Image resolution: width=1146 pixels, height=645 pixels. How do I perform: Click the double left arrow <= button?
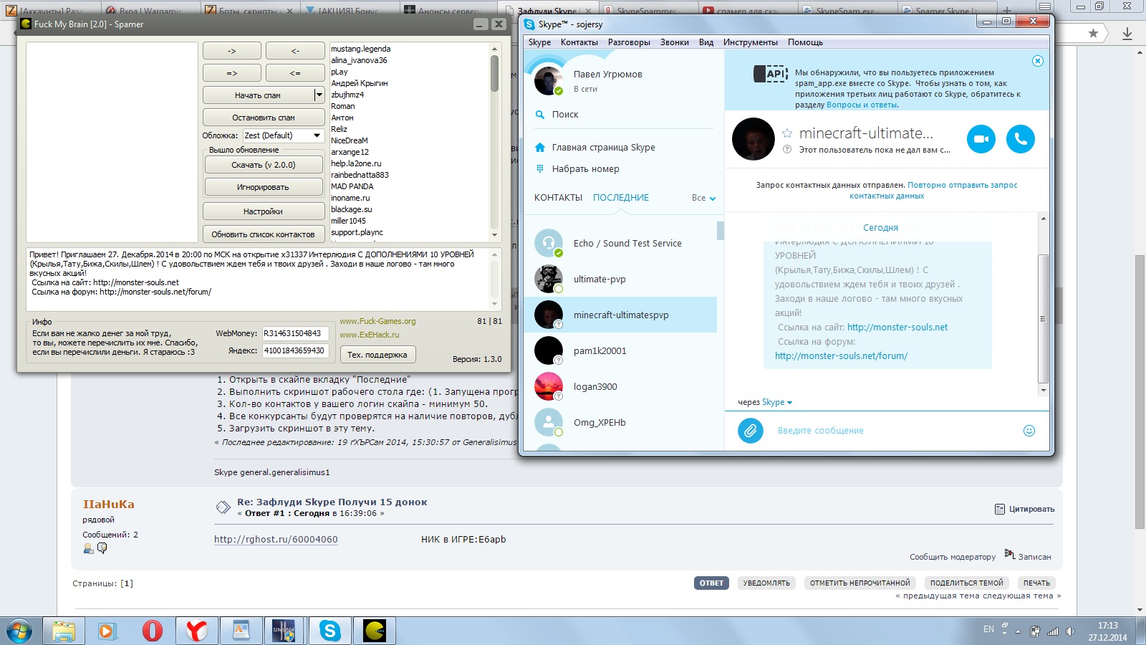pyautogui.click(x=295, y=73)
